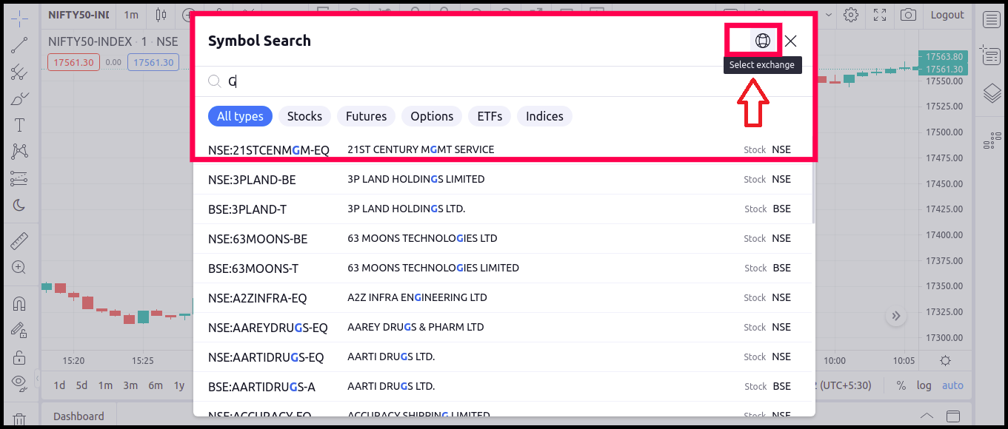Open the patterns tool
This screenshot has height=429, width=1008.
19,152
